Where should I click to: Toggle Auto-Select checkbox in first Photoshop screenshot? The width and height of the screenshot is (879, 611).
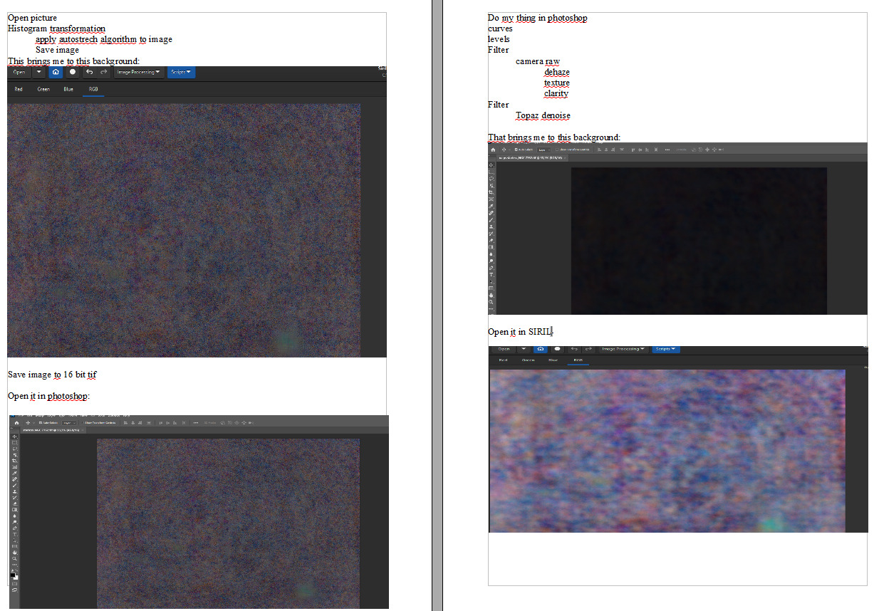click(x=40, y=423)
